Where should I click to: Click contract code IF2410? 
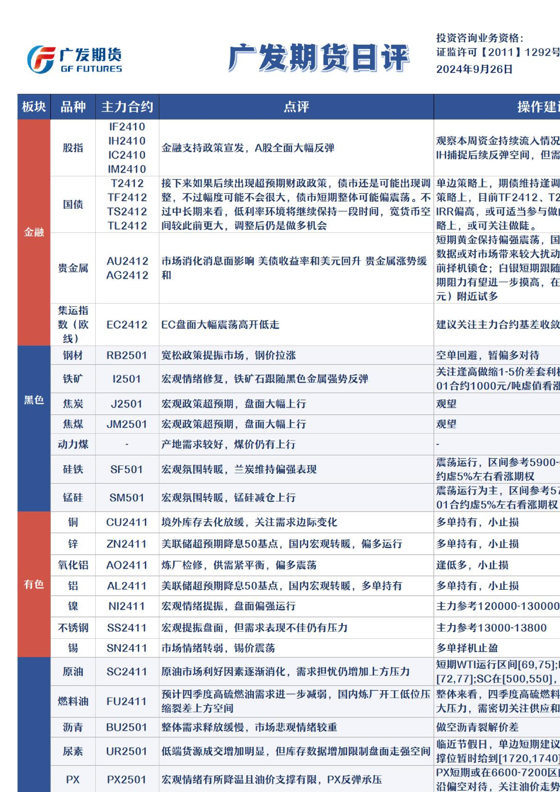pyautogui.click(x=127, y=127)
